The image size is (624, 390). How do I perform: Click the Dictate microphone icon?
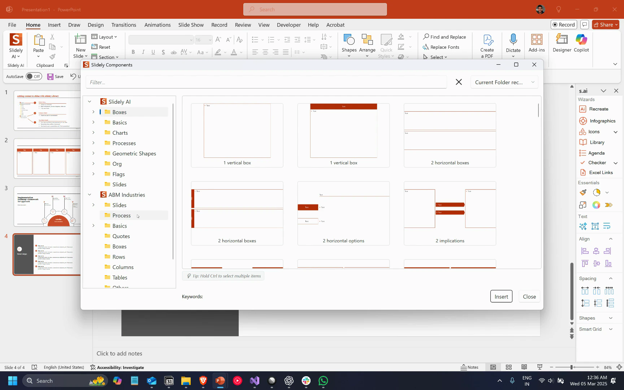point(513,40)
